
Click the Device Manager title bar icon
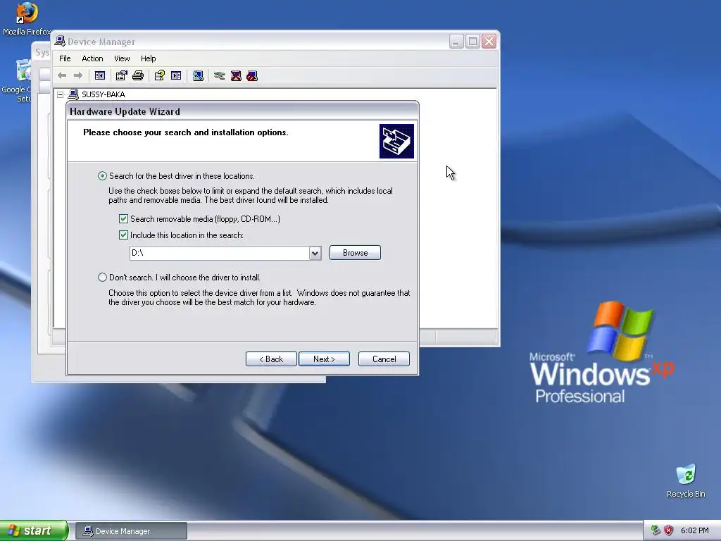(60, 42)
